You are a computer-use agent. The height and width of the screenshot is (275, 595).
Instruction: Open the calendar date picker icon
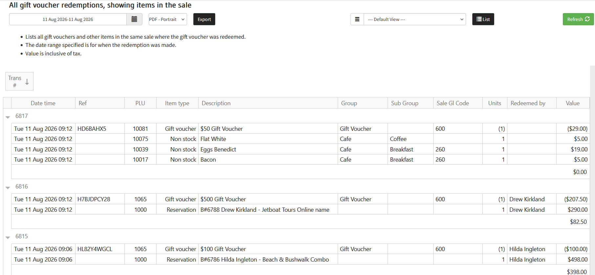tap(134, 19)
